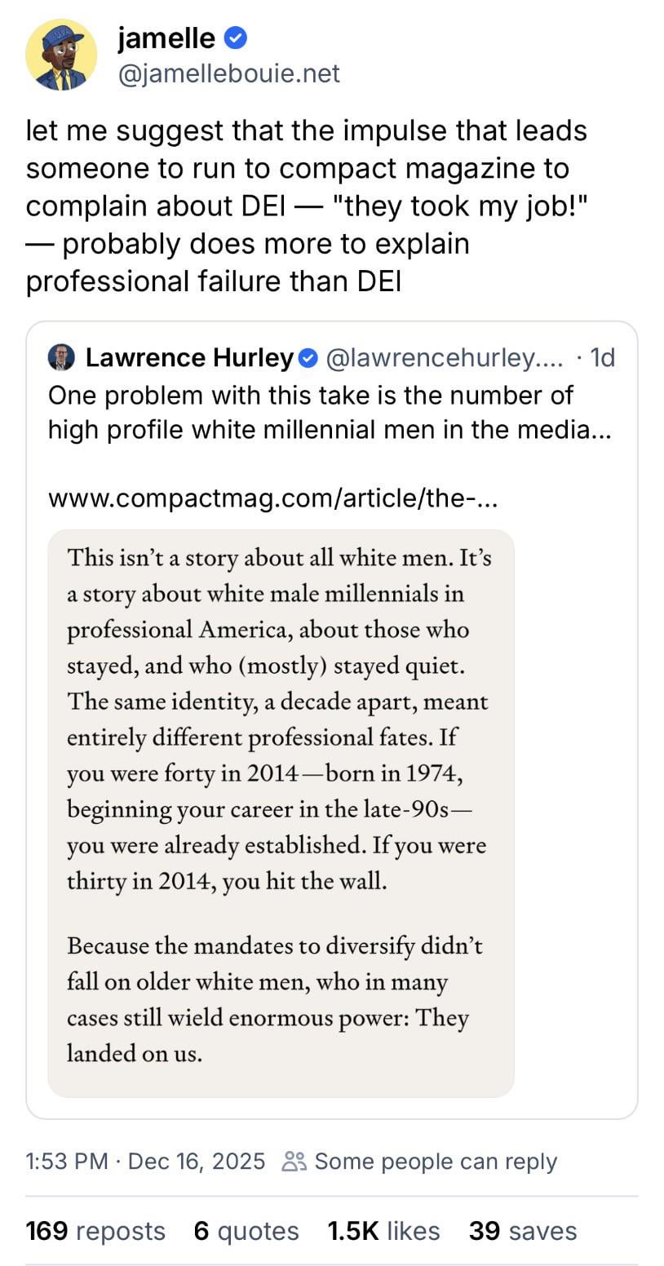Click Lawrence Hurley's verified checkmark badge
Screen dimensions: 664x1266
308,357
